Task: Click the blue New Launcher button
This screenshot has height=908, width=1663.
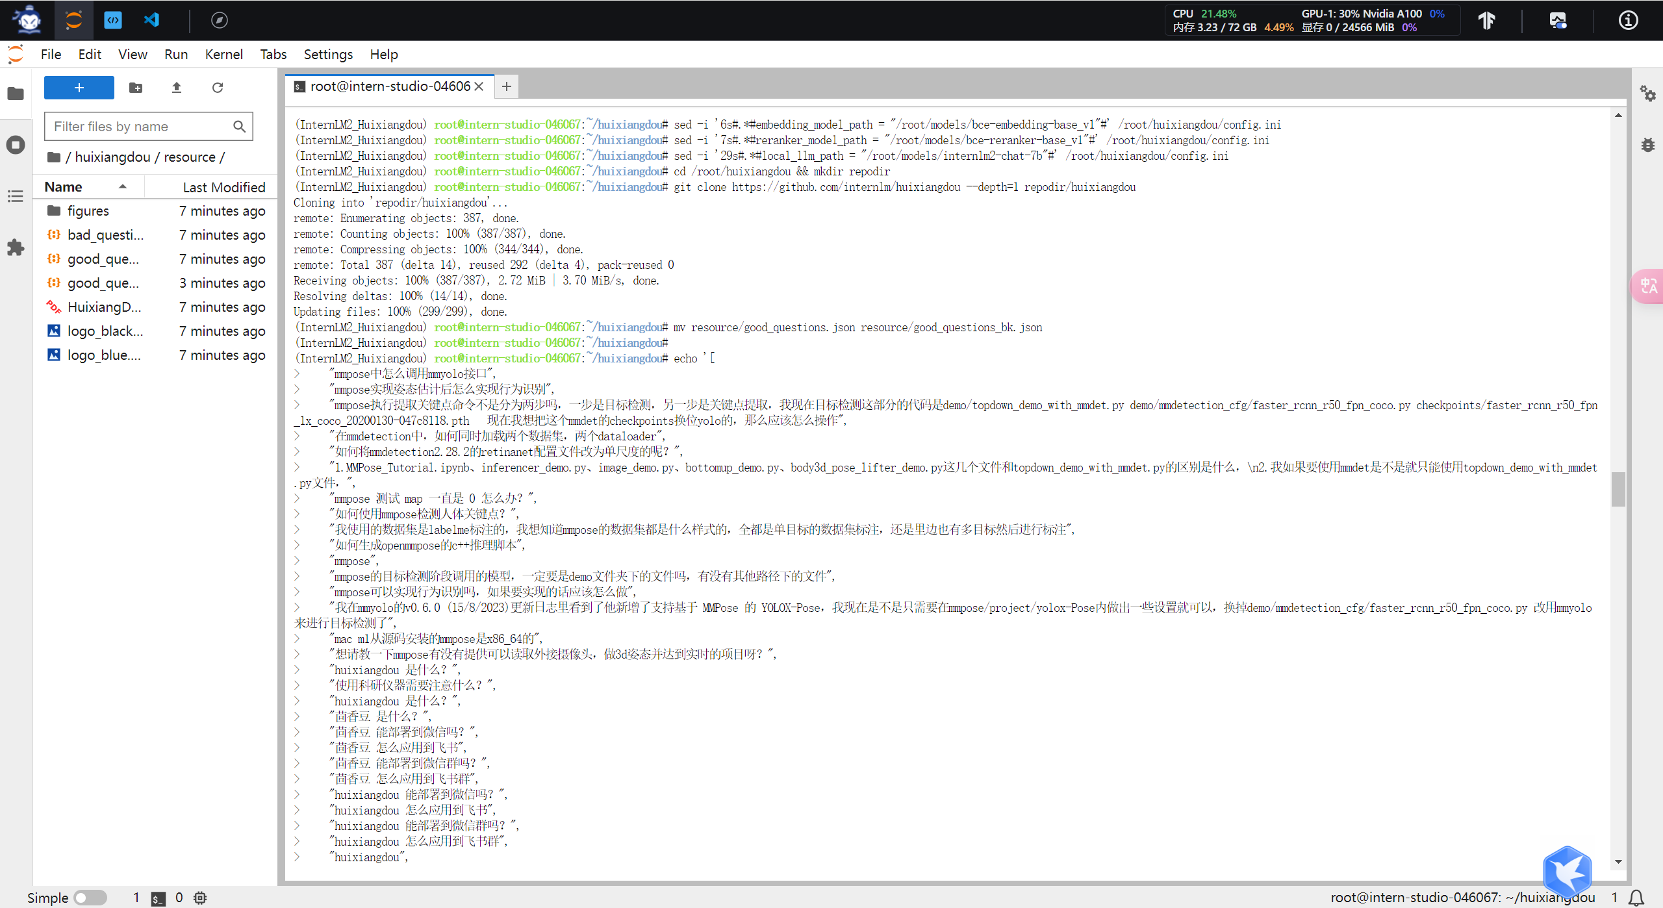Action: 79,88
